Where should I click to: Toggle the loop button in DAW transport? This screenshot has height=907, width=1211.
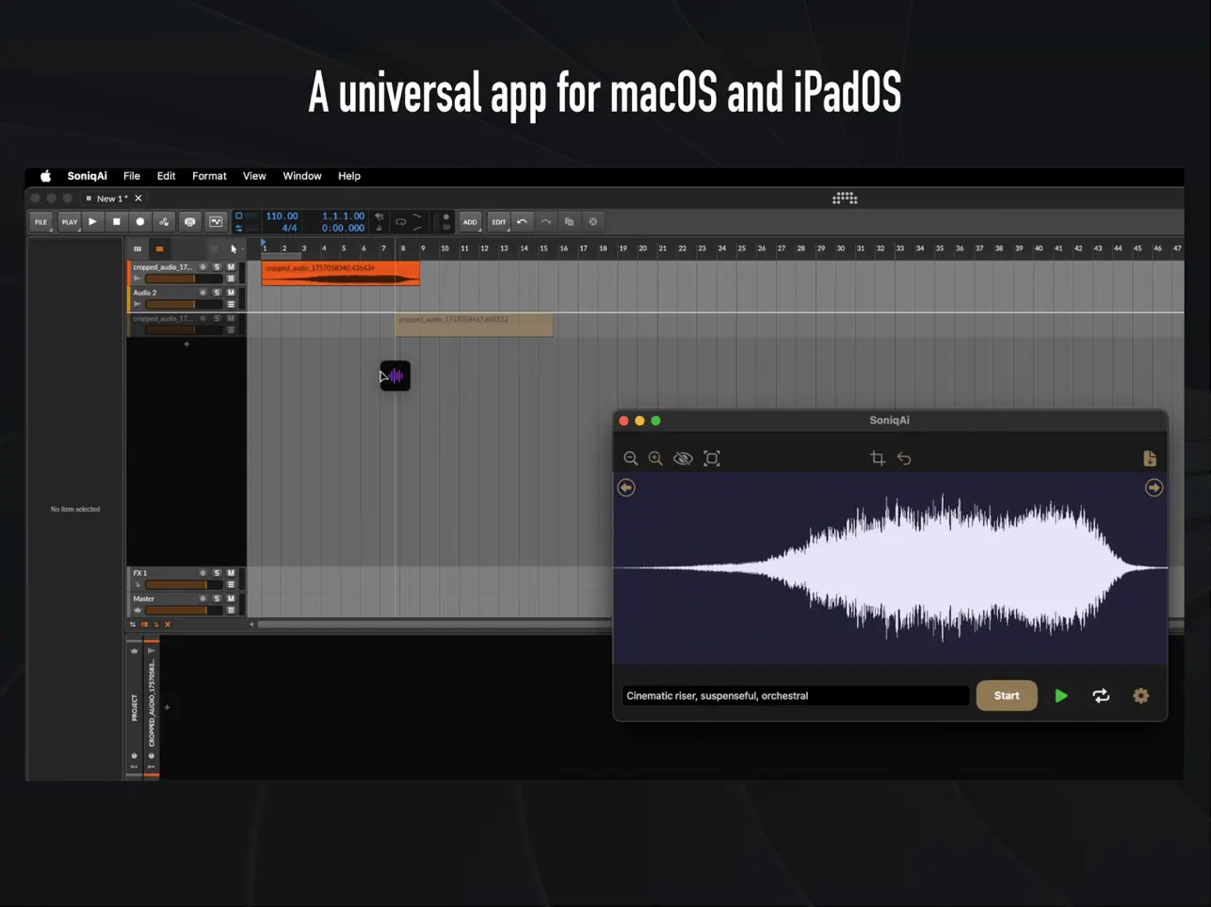[x=400, y=222]
